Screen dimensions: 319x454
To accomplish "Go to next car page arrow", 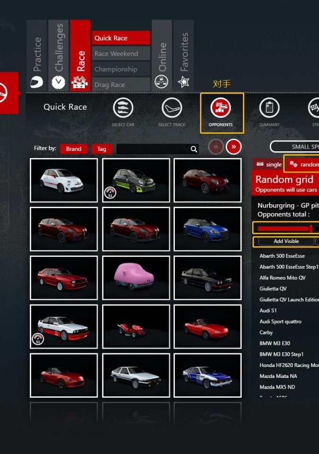I will click(233, 147).
